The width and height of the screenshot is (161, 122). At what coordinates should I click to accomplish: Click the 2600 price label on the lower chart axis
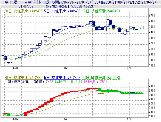click(x=152, y=86)
